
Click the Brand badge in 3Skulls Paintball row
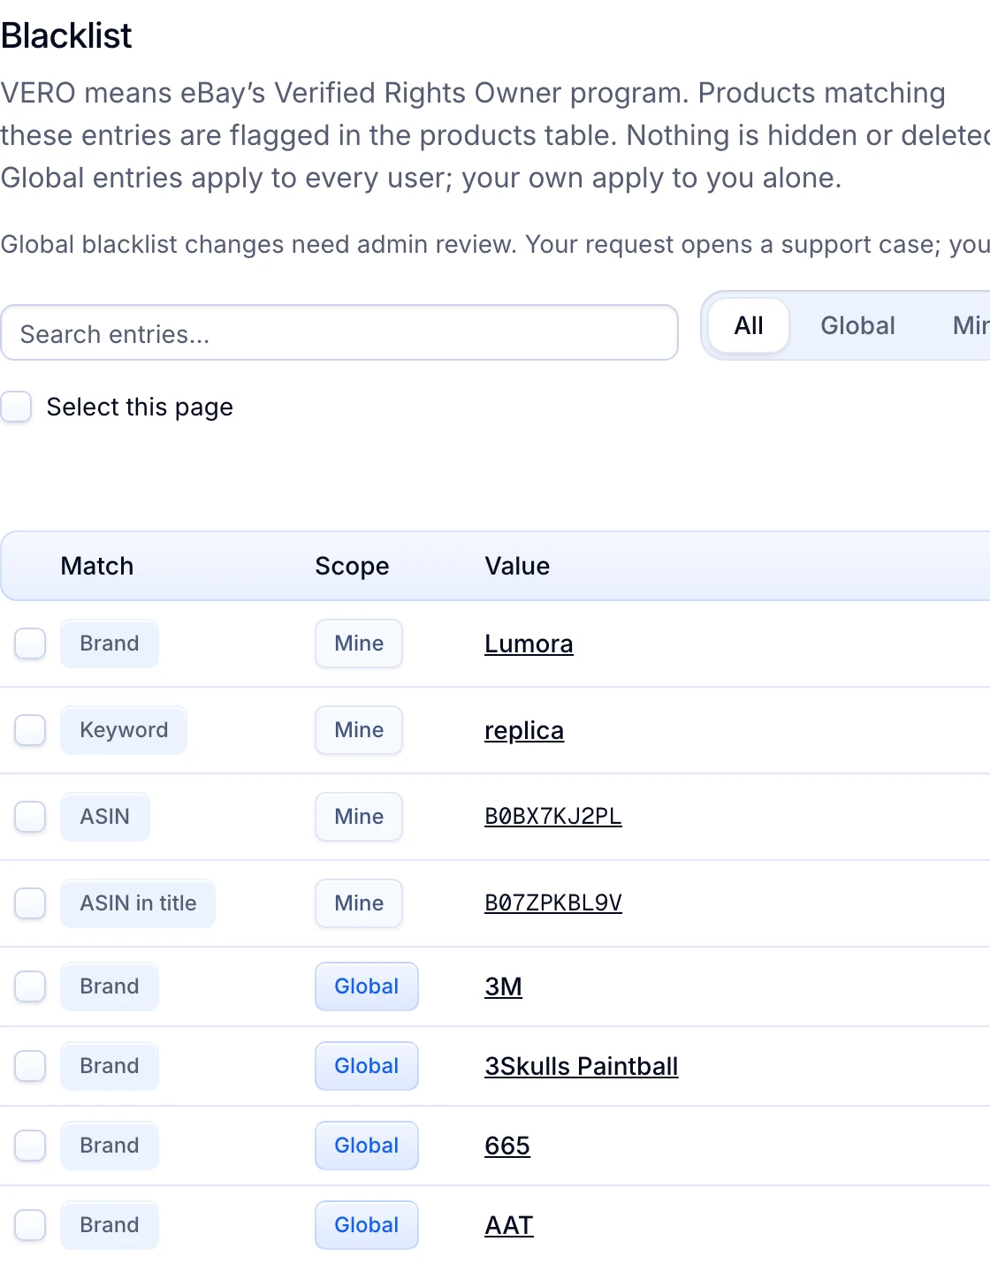tap(110, 1066)
